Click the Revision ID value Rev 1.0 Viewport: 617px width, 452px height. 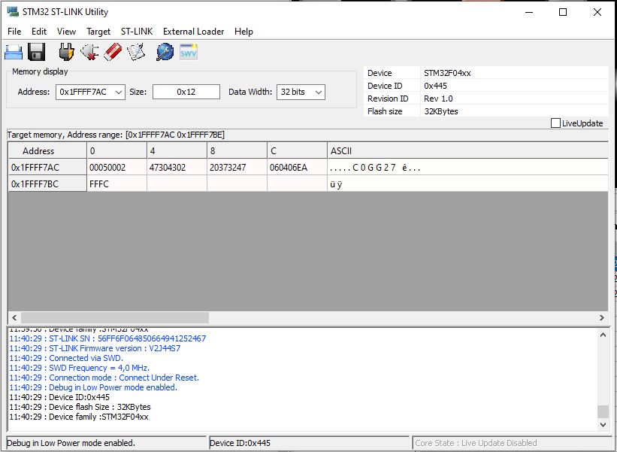[438, 99]
